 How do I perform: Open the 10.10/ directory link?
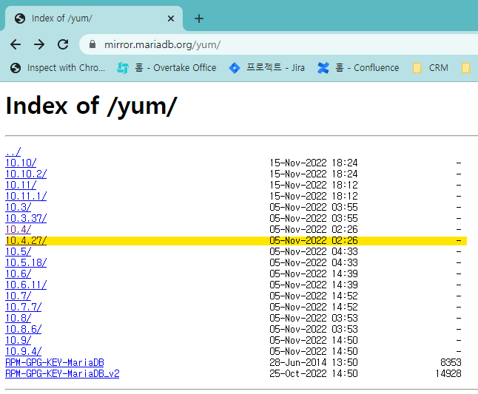[x=21, y=163]
